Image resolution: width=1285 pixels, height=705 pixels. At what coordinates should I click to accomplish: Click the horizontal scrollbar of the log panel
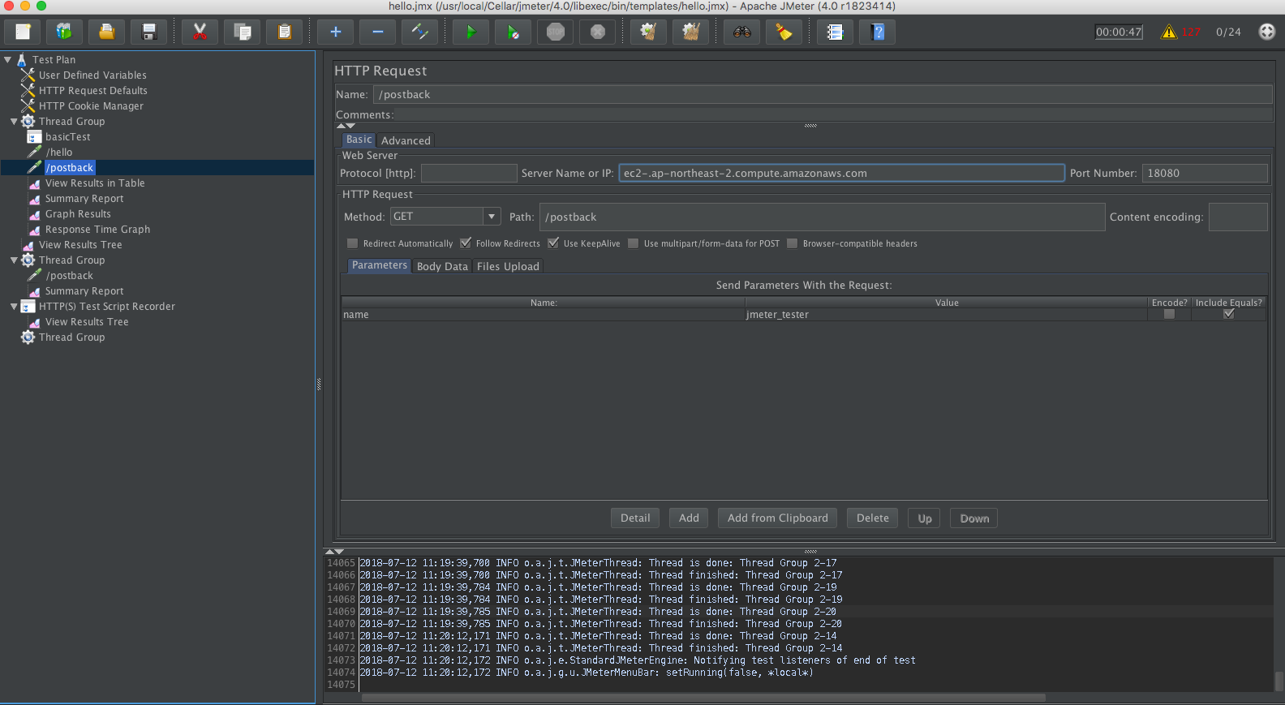703,698
